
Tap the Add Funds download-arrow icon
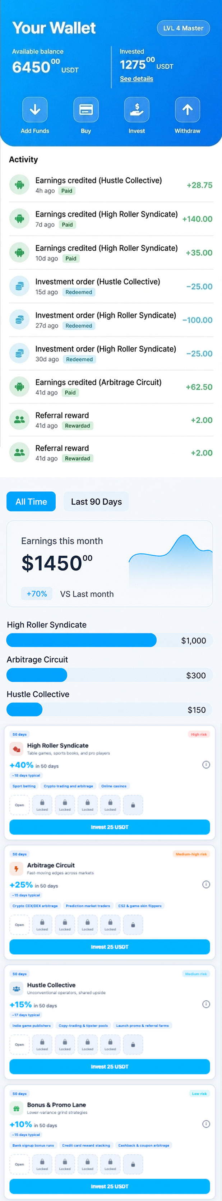pos(35,110)
